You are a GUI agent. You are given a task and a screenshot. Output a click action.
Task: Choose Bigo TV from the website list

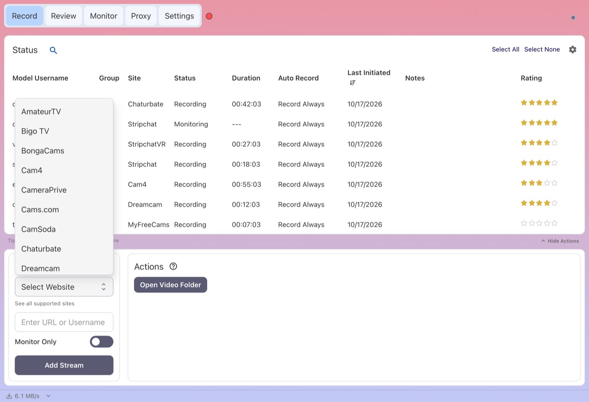[64, 131]
